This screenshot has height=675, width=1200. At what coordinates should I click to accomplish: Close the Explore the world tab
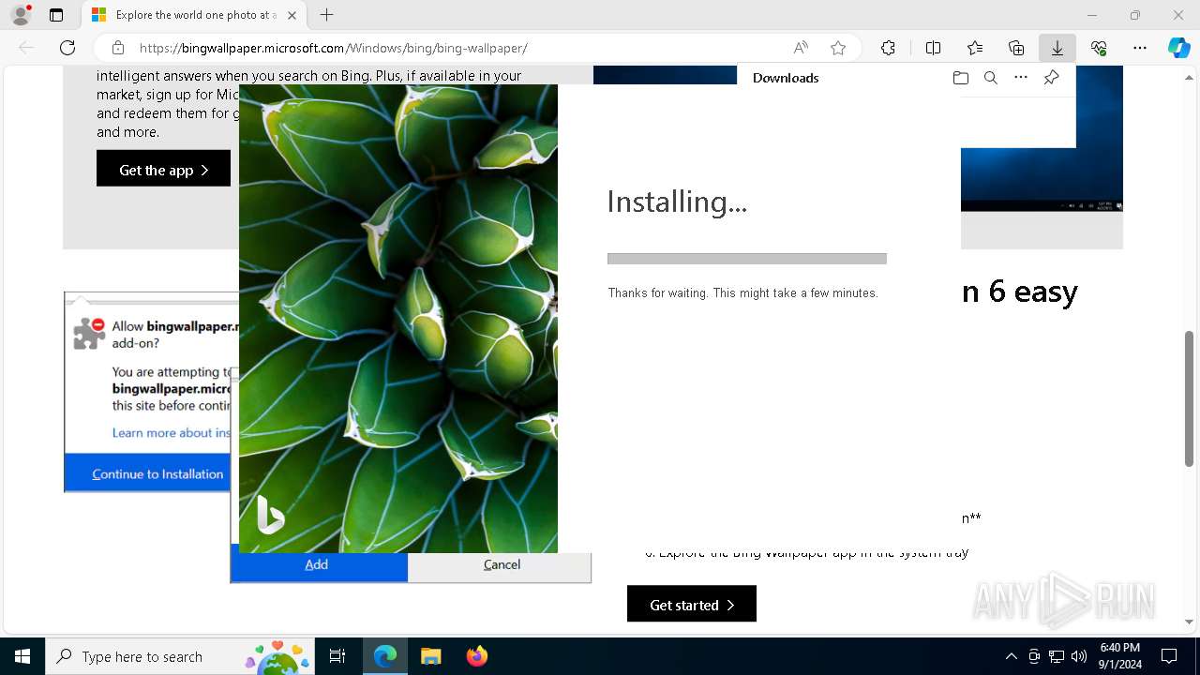coord(292,15)
